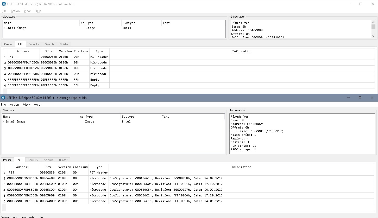This screenshot has height=218, width=378.
Task: Switch to Parser tab in outimage_repbios.bin window
Action: click(x=7, y=160)
